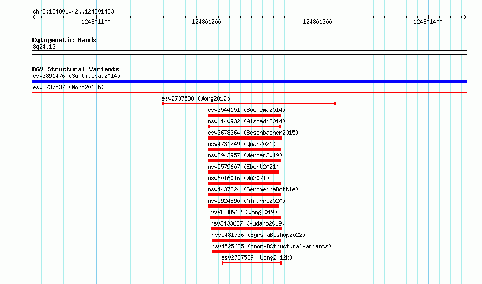The height and width of the screenshot is (284, 482).
Task: Click the nsv1140932 thin bracketed span
Action: pyautogui.click(x=244, y=127)
